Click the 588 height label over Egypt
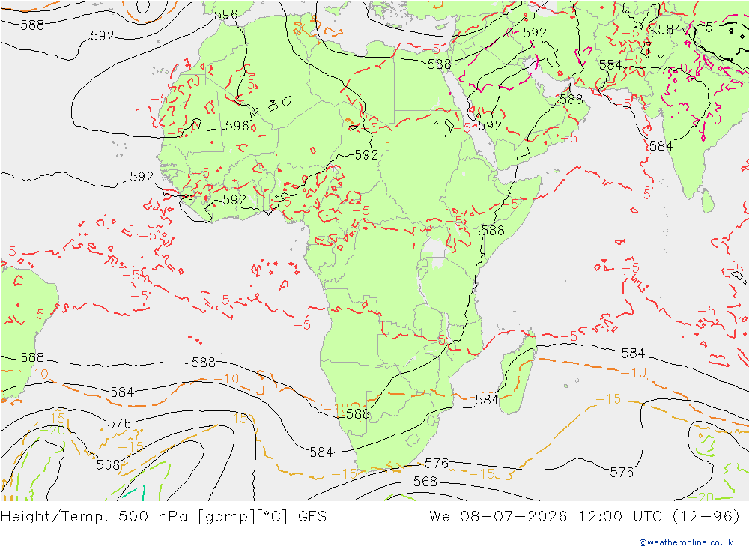 (x=439, y=64)
